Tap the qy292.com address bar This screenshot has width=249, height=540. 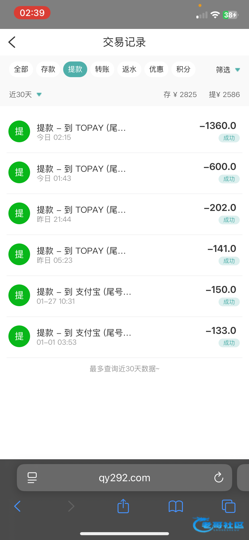click(x=124, y=478)
